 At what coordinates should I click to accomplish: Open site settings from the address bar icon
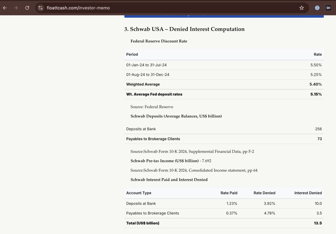(41, 8)
